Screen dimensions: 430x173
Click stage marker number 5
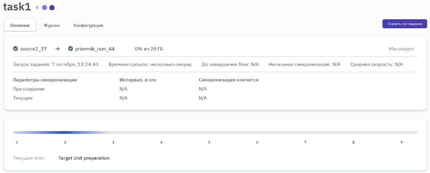click(209, 142)
